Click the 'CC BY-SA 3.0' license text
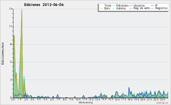Screen dimensions: 171x105 tap(162, 103)
